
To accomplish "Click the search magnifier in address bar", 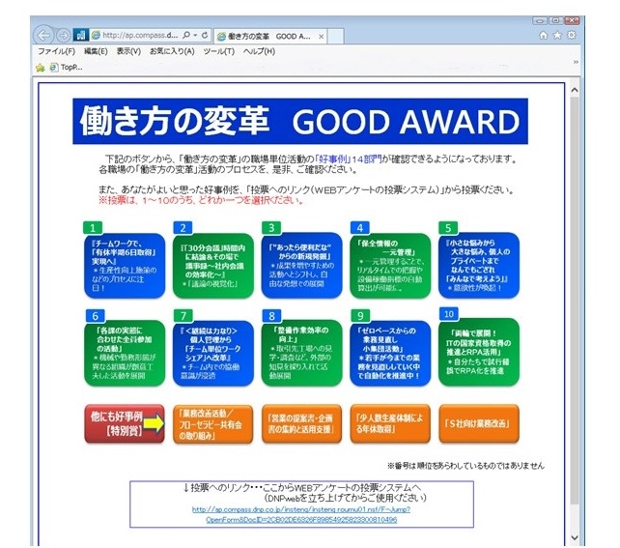I will tap(185, 35).
